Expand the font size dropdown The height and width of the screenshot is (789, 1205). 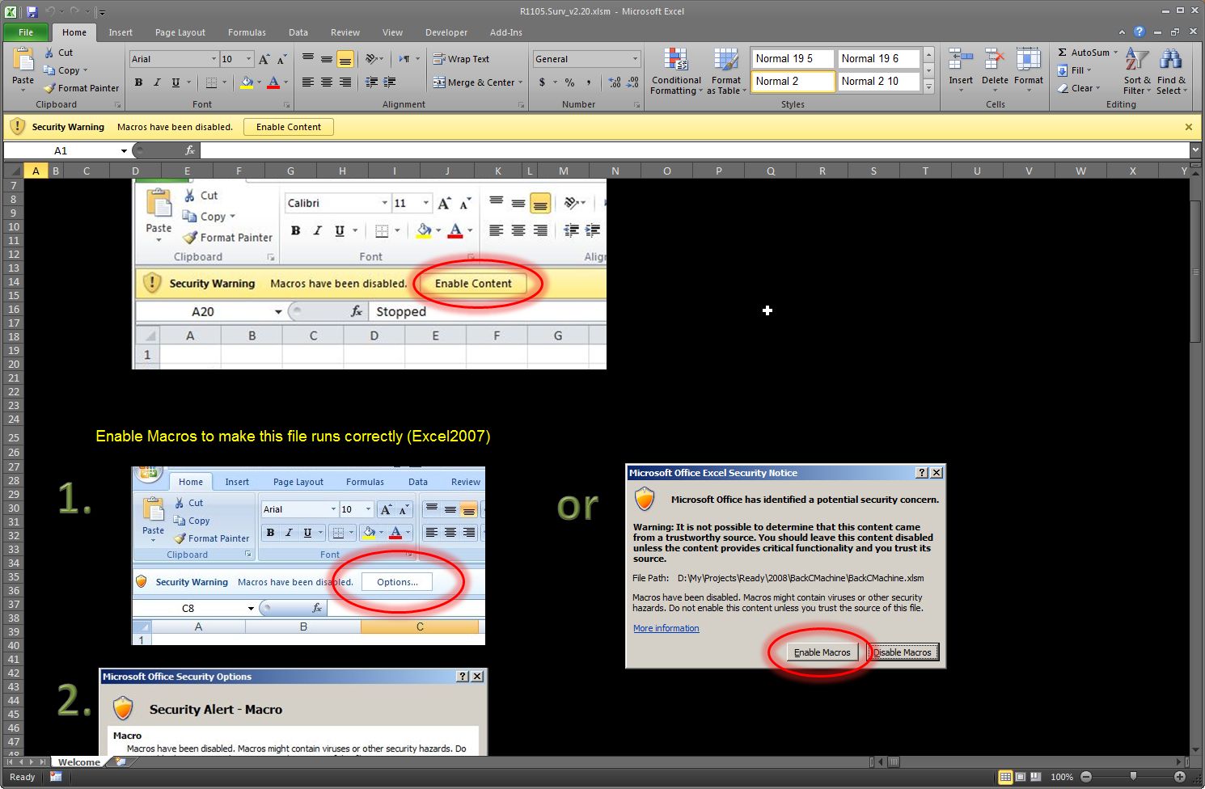tap(248, 59)
